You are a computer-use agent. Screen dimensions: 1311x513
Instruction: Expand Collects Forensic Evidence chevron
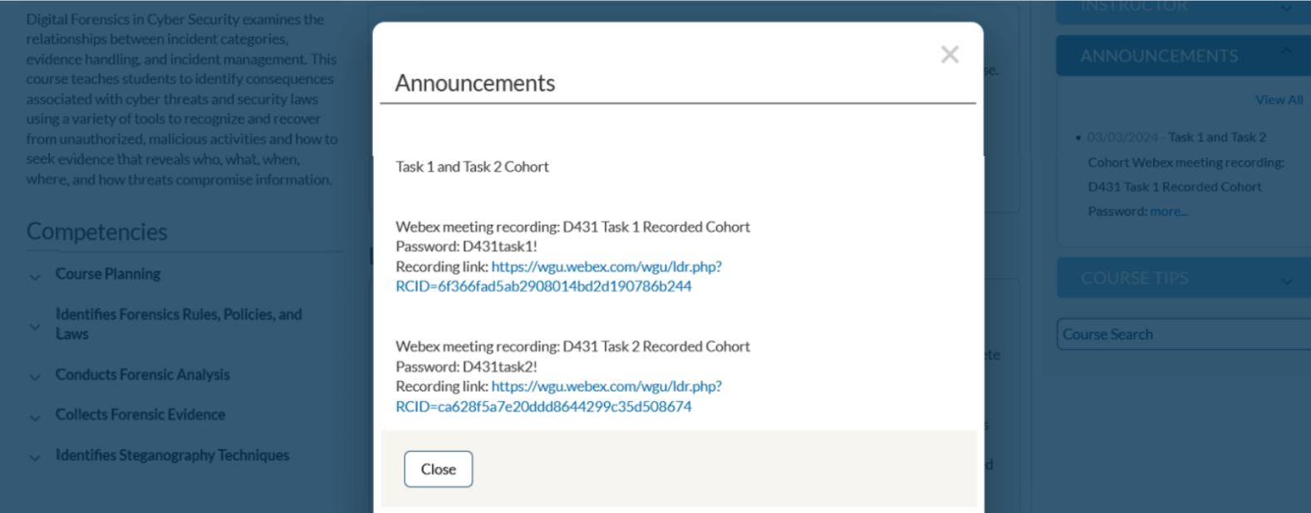click(35, 418)
